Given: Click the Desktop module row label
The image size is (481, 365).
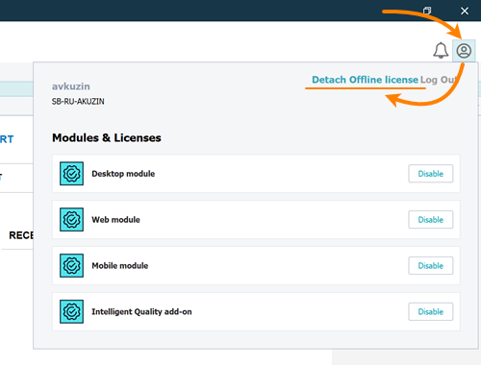Looking at the screenshot, I should [x=123, y=174].
